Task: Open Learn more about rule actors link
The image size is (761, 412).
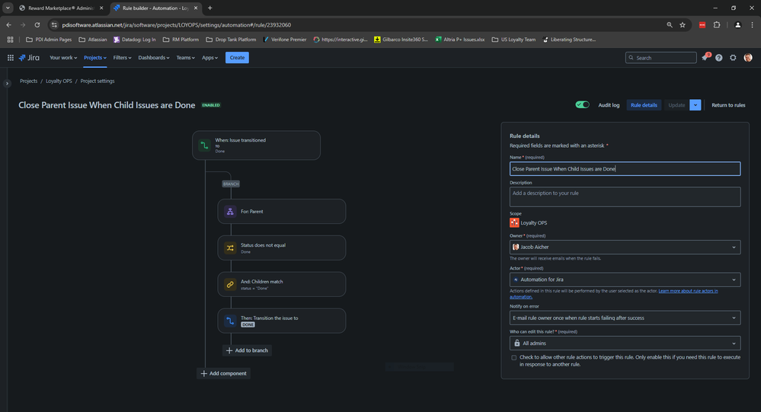Action: pos(688,291)
